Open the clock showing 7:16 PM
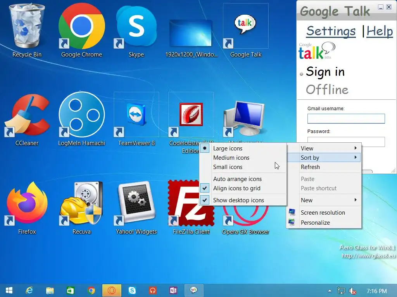The image size is (397, 297). tap(377, 291)
